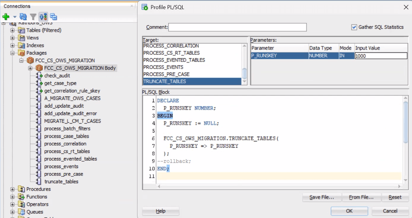
Task: Select process_batch_filters procedure icon
Action: click(x=39, y=129)
